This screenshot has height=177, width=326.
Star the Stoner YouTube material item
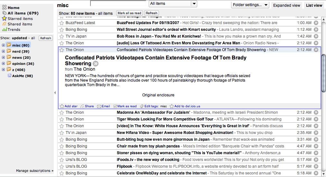point(61,153)
